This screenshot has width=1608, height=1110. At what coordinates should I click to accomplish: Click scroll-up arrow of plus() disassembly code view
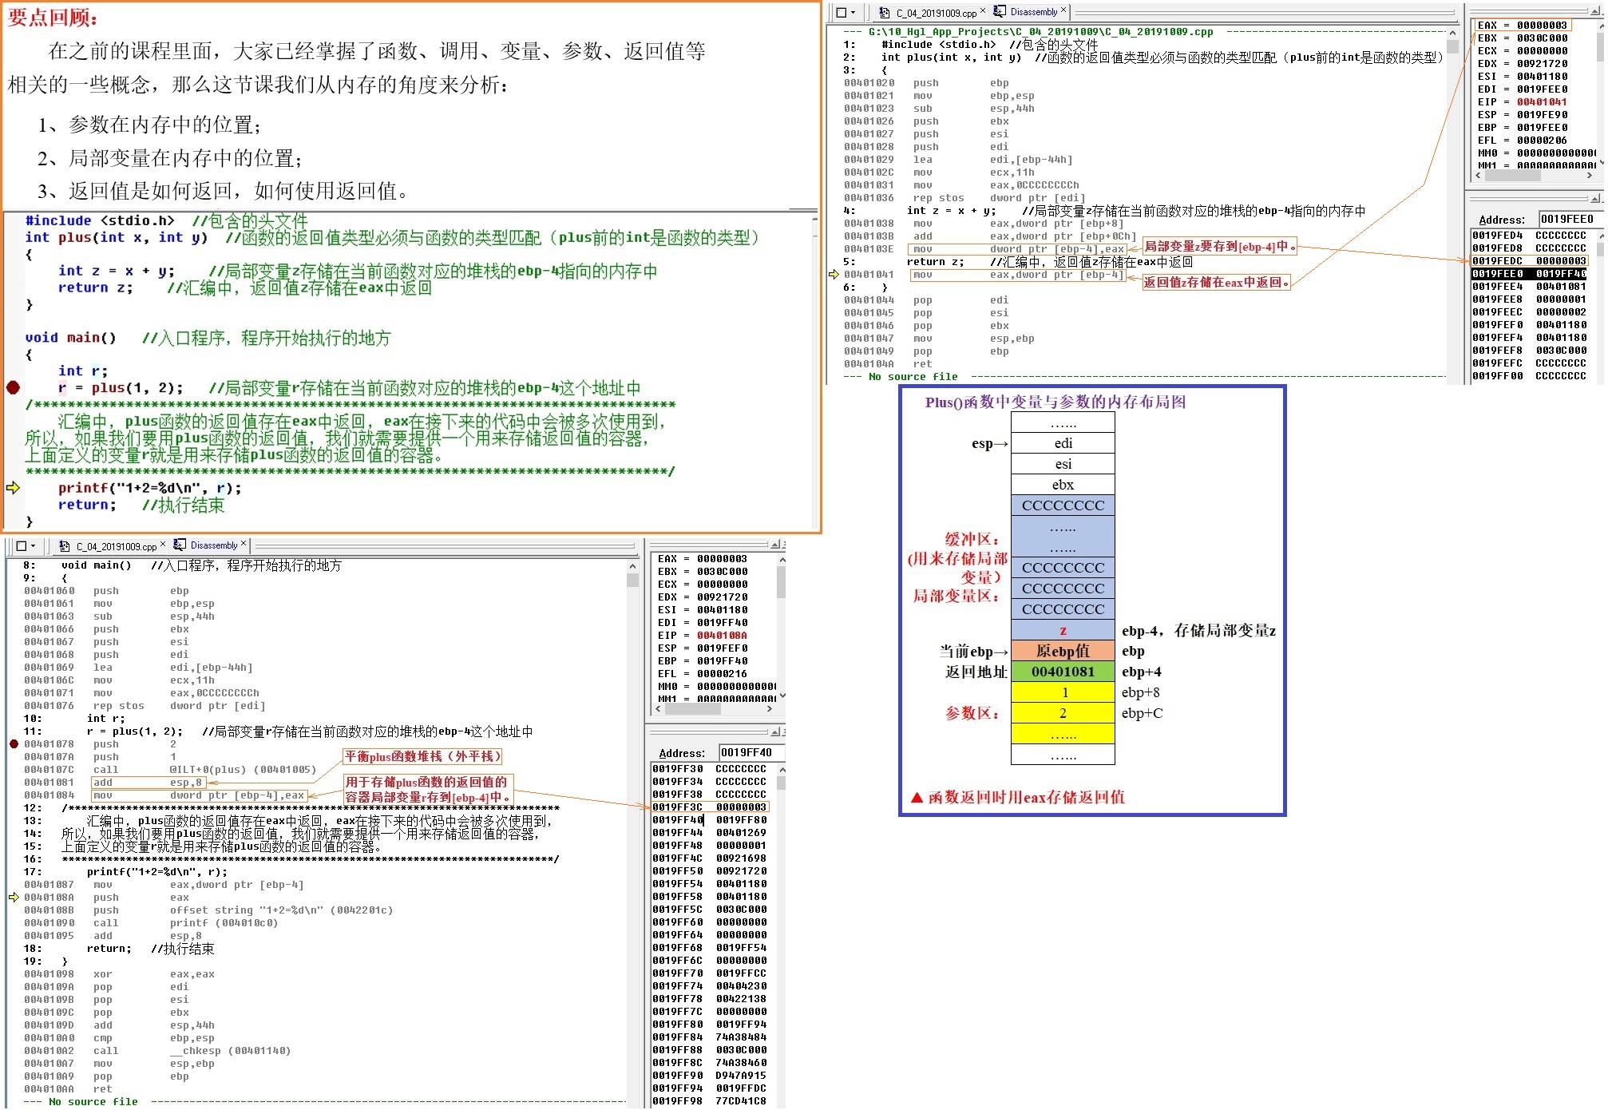[x=1452, y=33]
